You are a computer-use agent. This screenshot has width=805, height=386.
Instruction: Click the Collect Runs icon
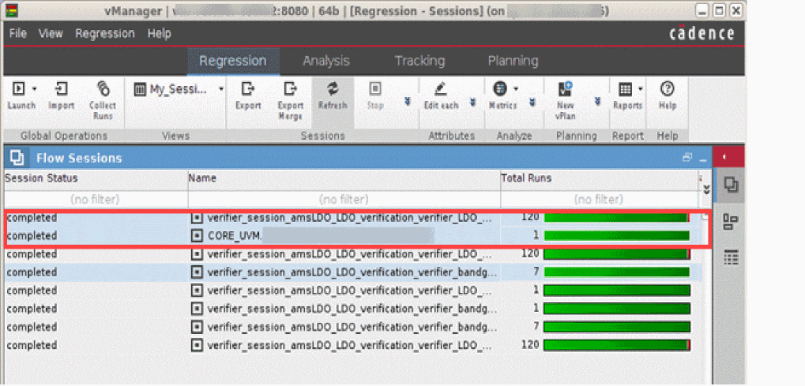click(x=103, y=88)
